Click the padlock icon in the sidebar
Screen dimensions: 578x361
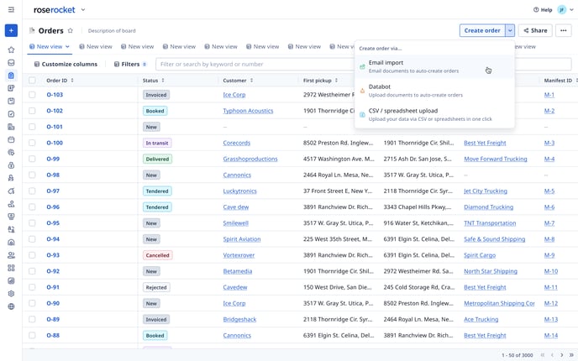click(11, 165)
